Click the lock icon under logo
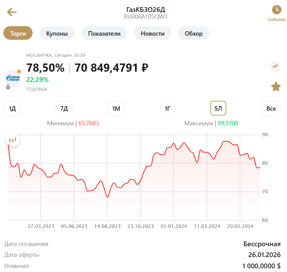The image size is (287, 272). pos(8,87)
